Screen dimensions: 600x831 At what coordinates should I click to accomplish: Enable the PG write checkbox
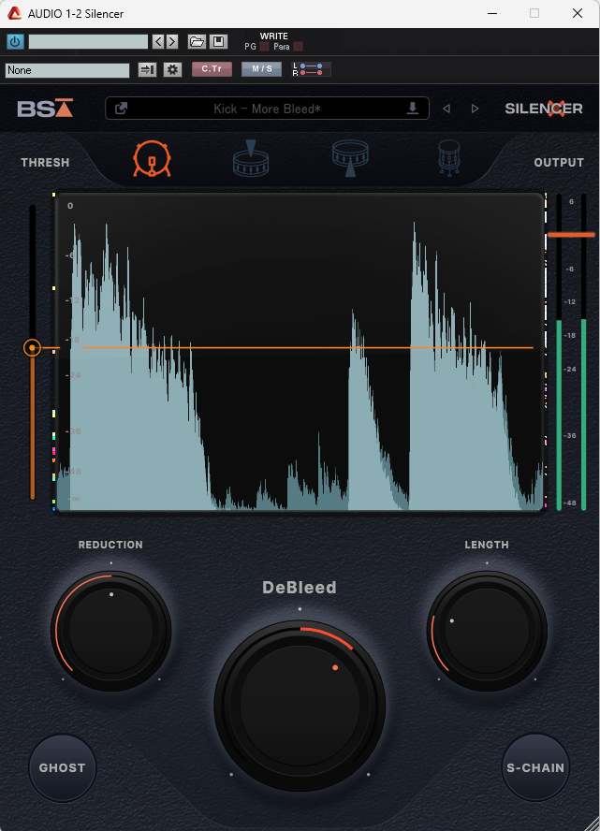[x=264, y=47]
